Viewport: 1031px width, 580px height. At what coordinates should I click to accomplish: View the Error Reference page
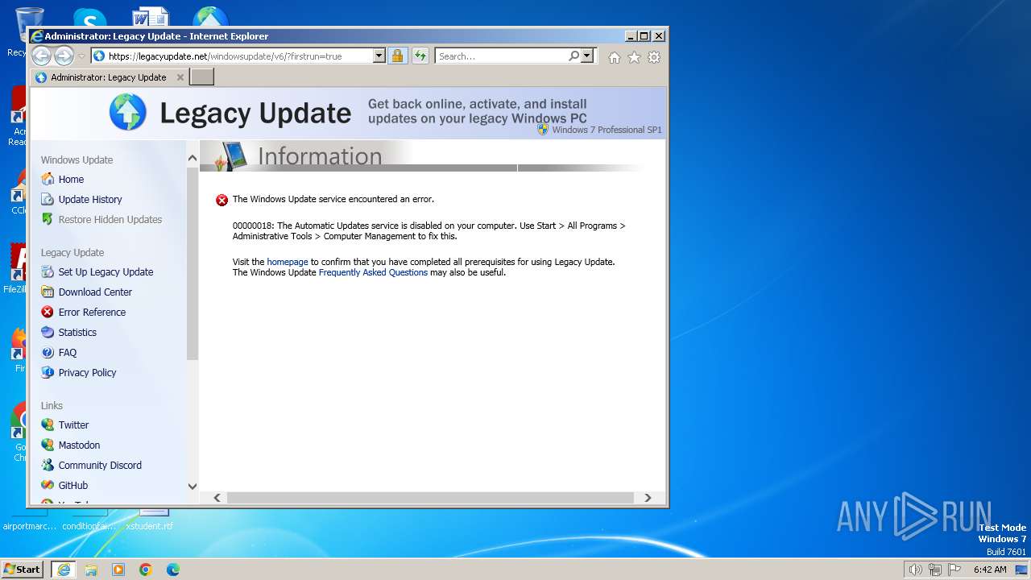(92, 312)
